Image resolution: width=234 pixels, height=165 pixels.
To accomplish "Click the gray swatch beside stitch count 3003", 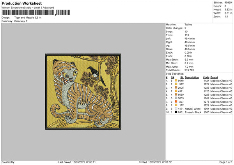I will pyautogui.click(x=176, y=98).
